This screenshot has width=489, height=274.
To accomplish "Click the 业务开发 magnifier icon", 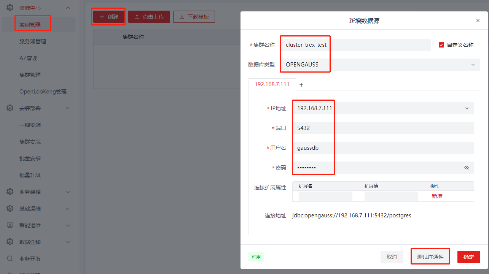I will [9, 258].
